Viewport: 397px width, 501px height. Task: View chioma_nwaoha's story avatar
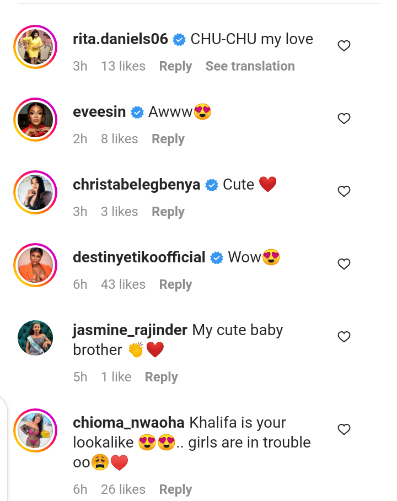(35, 430)
